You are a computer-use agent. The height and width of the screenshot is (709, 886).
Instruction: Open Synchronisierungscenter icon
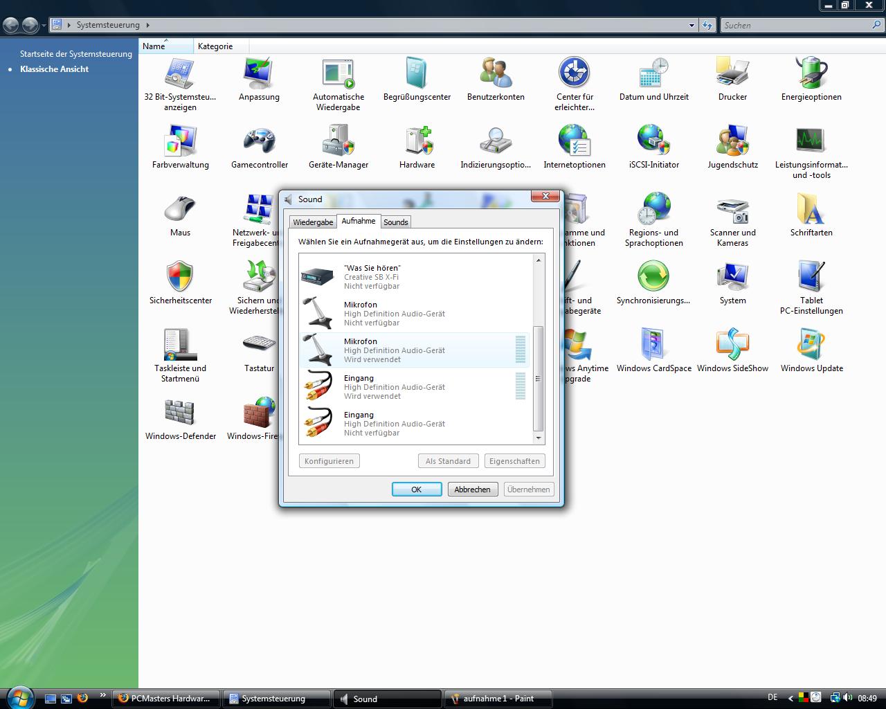tap(653, 282)
